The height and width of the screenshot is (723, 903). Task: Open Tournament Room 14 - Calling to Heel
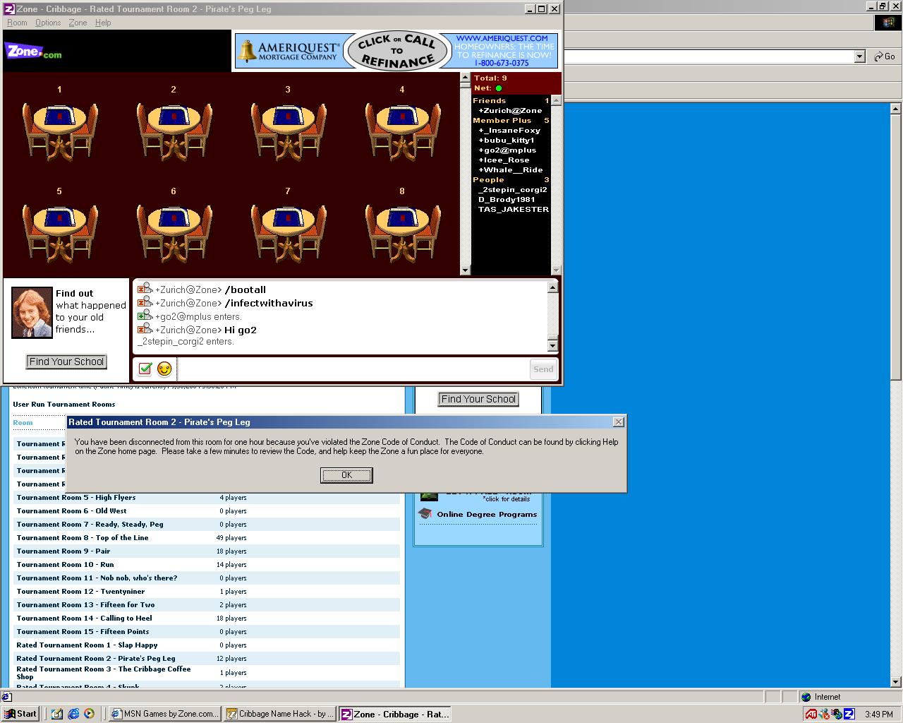[84, 619]
